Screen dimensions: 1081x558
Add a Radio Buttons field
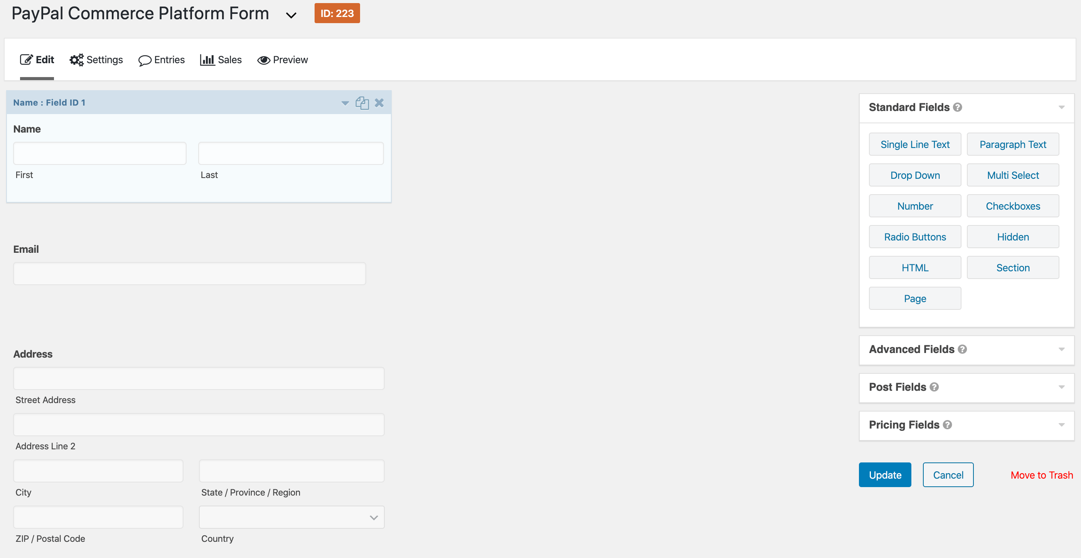click(x=915, y=237)
